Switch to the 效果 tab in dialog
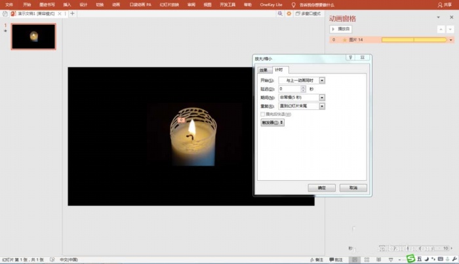 pos(263,69)
